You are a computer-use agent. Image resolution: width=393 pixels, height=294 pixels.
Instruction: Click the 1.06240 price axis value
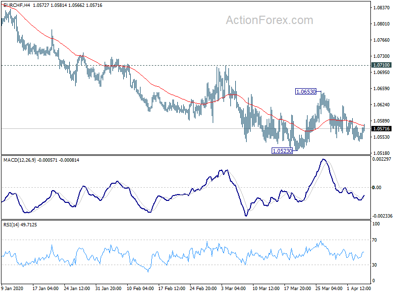382,105
